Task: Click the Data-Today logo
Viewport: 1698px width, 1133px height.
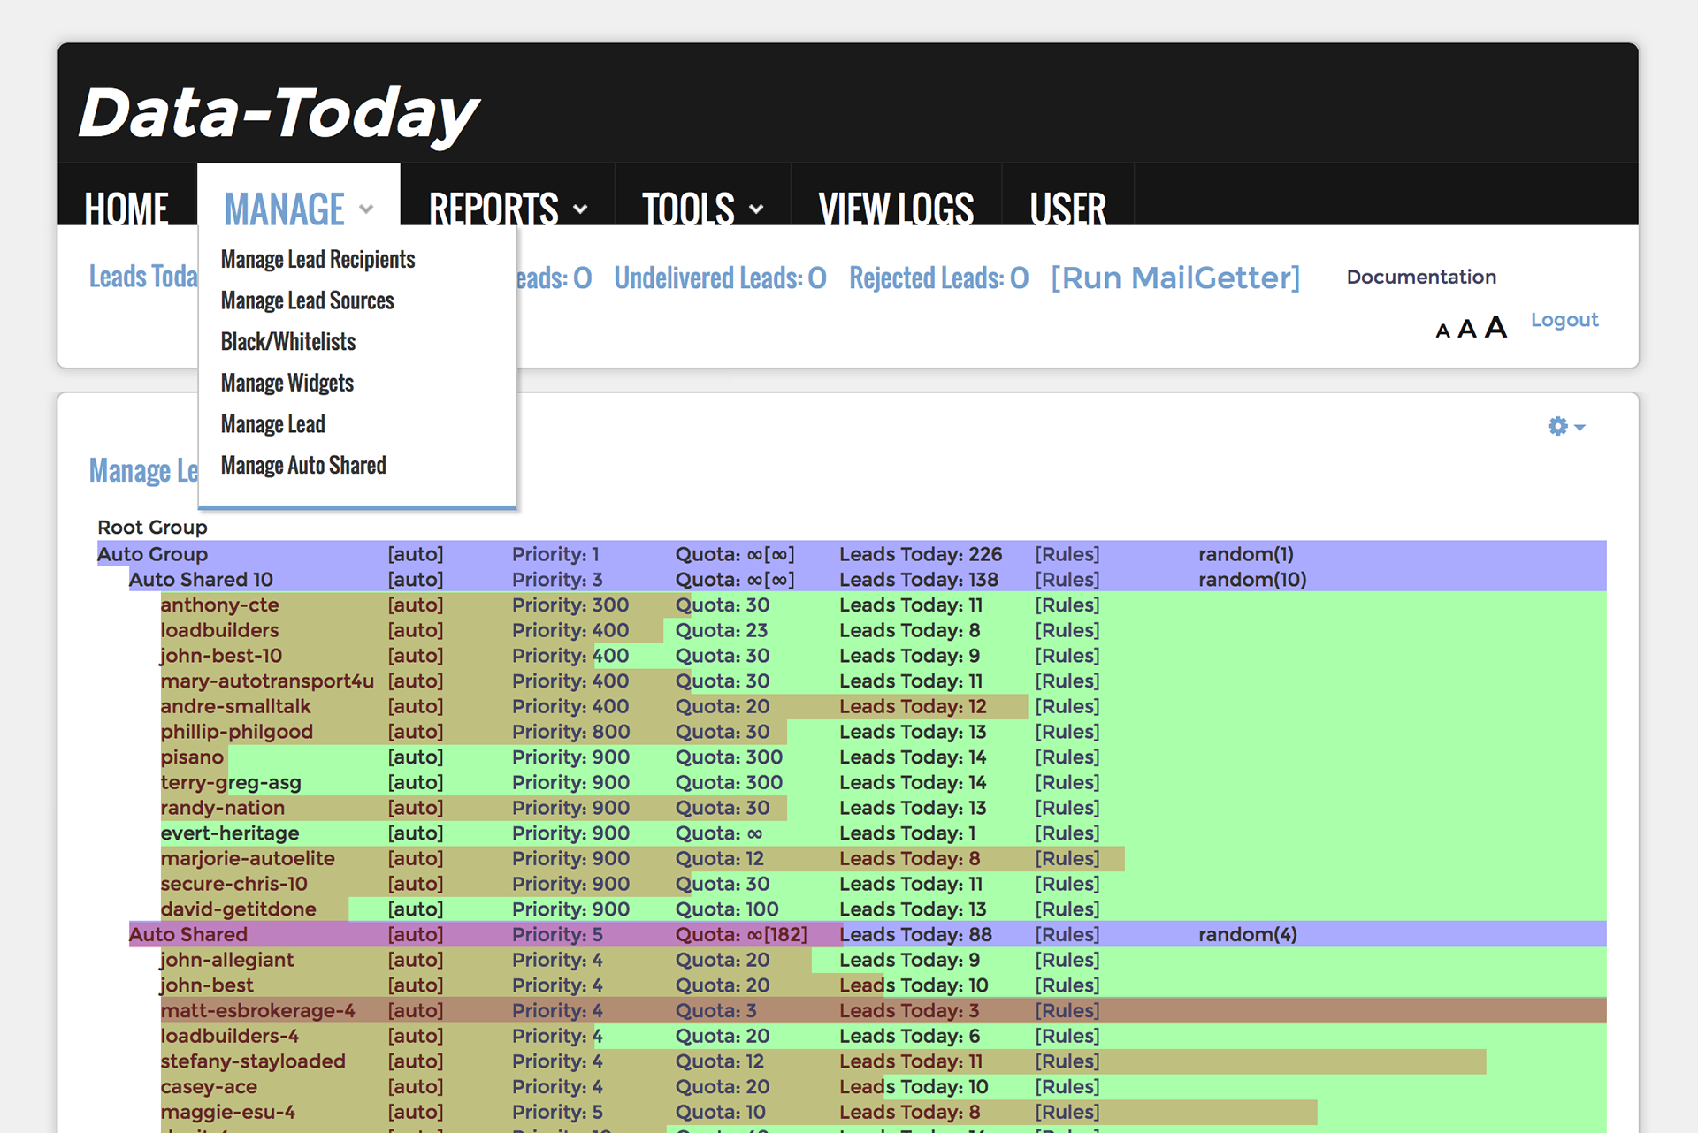Action: pyautogui.click(x=278, y=113)
